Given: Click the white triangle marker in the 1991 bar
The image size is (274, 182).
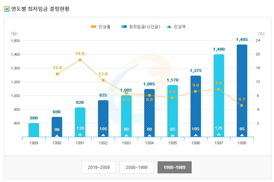Looking at the screenshot, I should pos(80,135).
